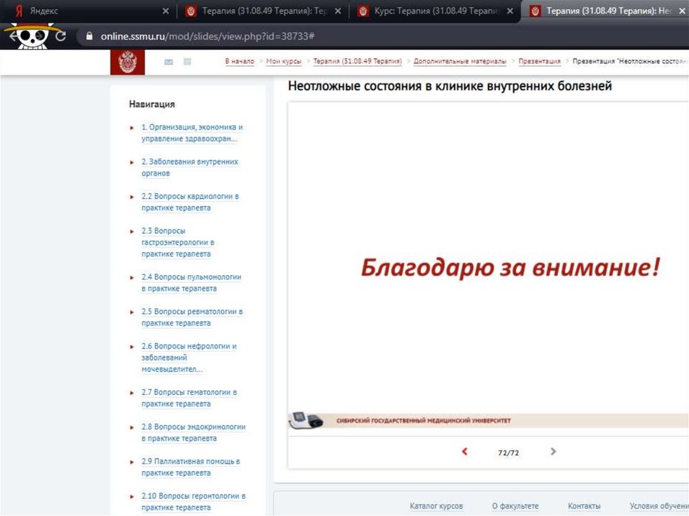Open 2.10 Вопросы геронтологии link
This screenshot has width=689, height=516.
click(193, 501)
